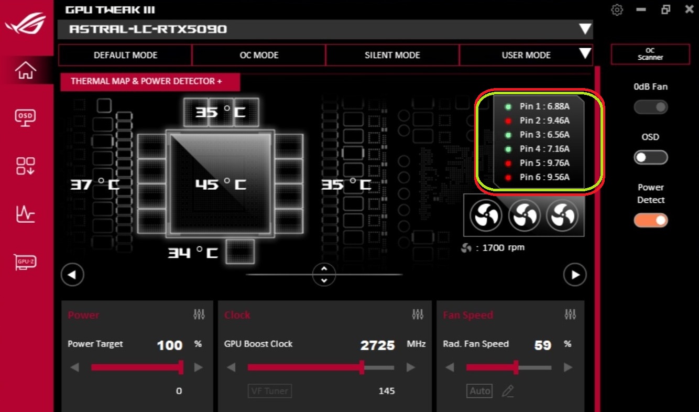Decrease the Power Target value

point(74,367)
